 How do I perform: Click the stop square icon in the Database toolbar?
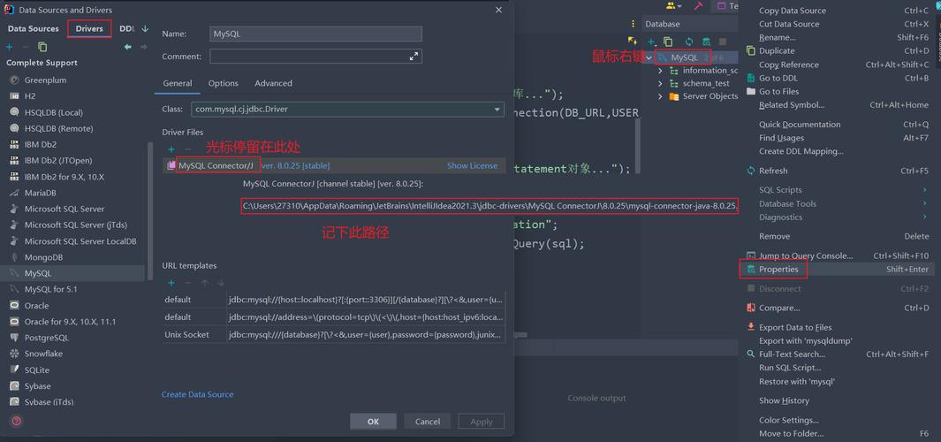(723, 42)
